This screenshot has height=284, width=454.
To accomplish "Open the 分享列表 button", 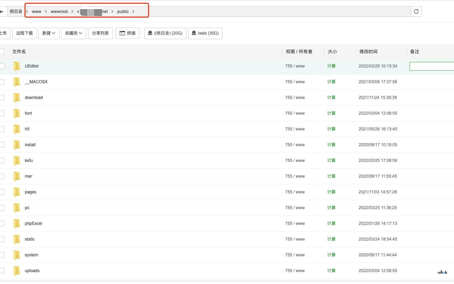I will pyautogui.click(x=100, y=33).
